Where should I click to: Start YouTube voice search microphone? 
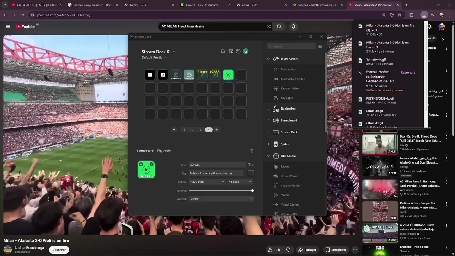[293, 26]
